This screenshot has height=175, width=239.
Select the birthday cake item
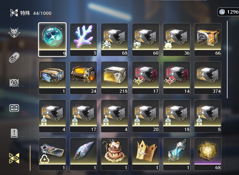point(115,154)
